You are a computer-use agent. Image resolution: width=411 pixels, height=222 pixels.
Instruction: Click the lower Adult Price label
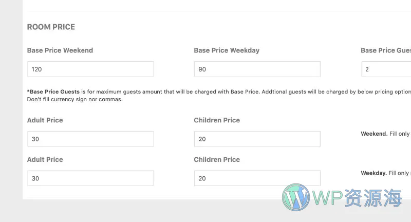coord(45,159)
